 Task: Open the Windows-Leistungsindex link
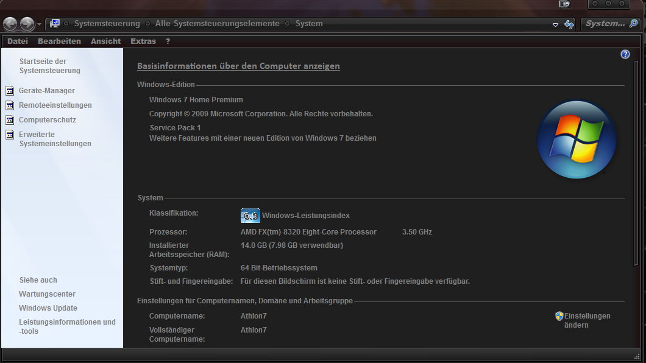coord(306,215)
